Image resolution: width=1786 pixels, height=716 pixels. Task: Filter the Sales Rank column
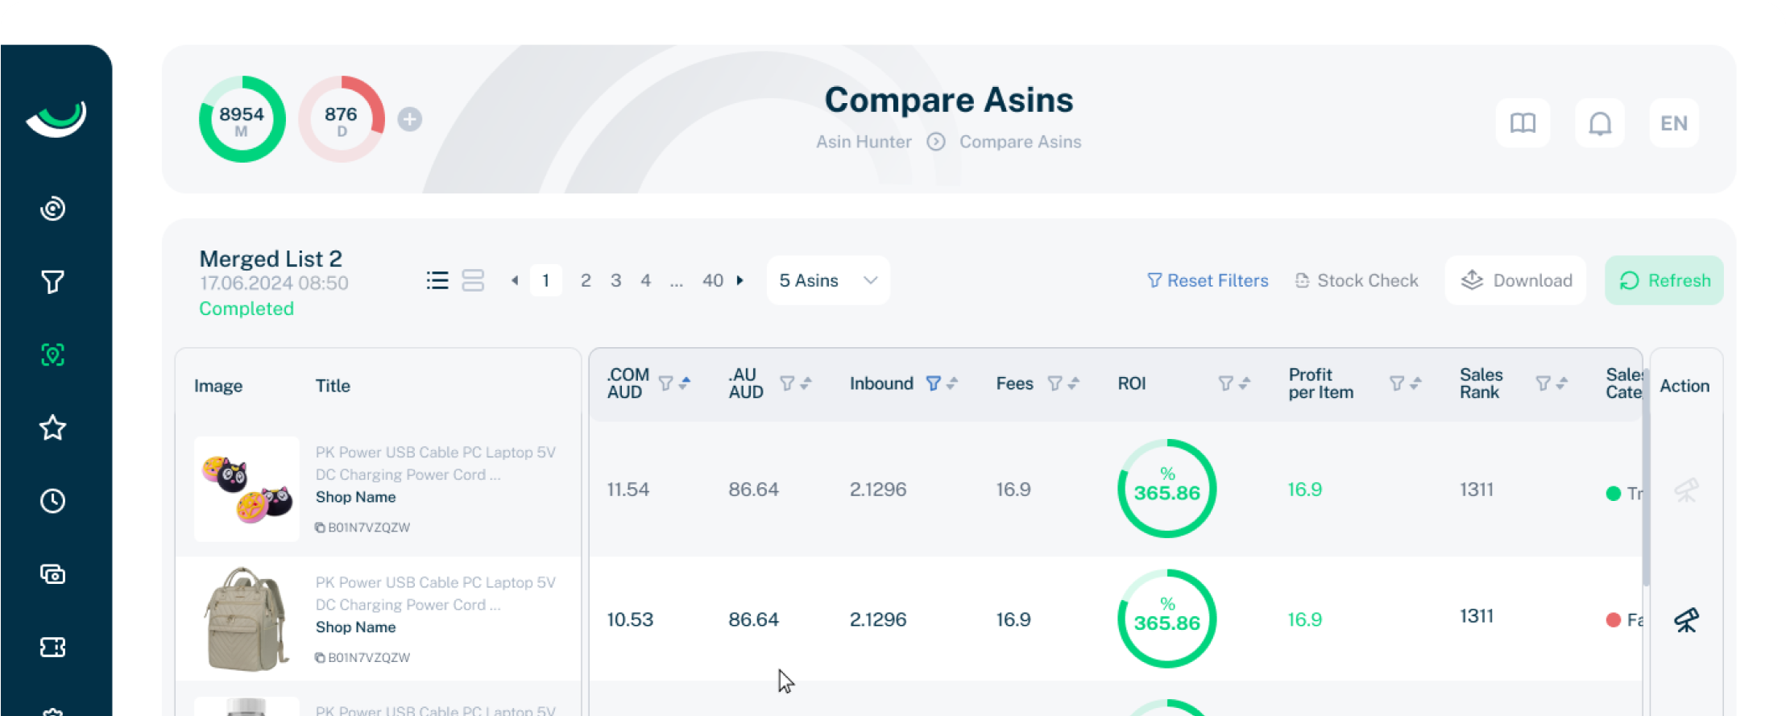point(1543,383)
